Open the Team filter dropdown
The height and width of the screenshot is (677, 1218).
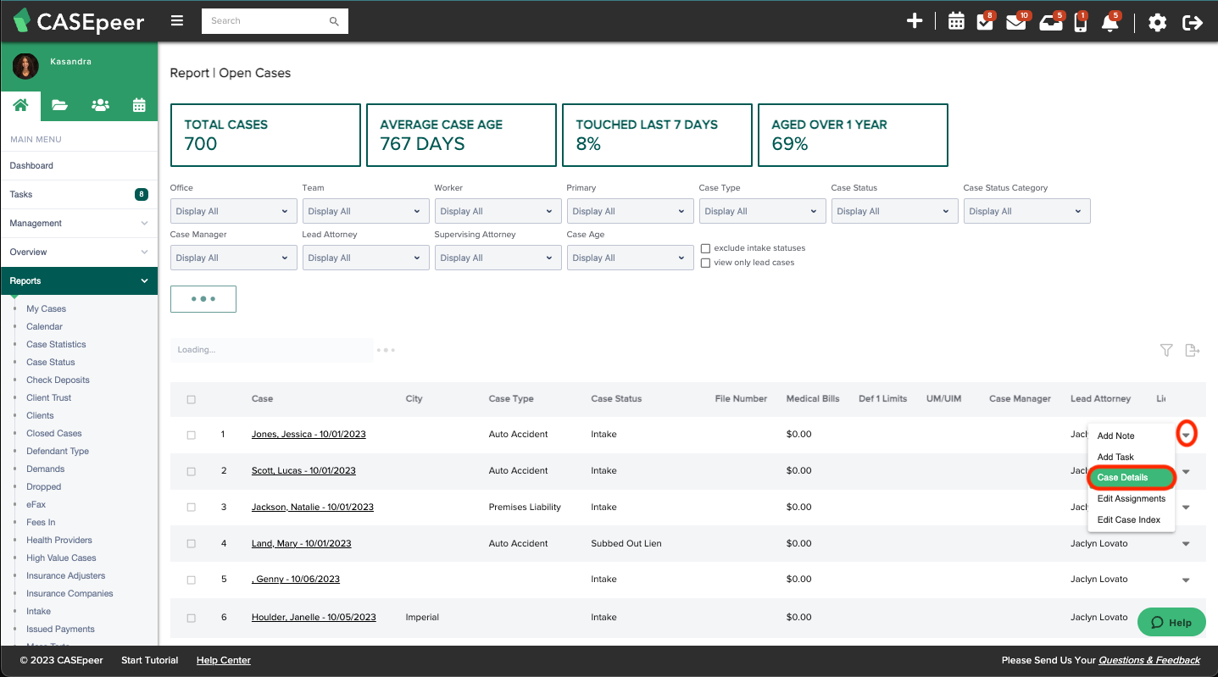pos(366,211)
